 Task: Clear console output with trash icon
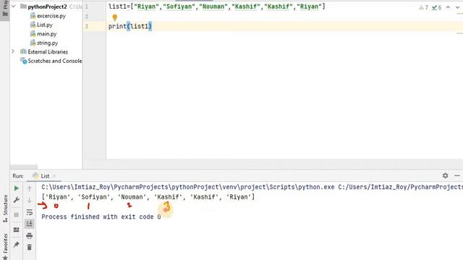tap(29, 247)
